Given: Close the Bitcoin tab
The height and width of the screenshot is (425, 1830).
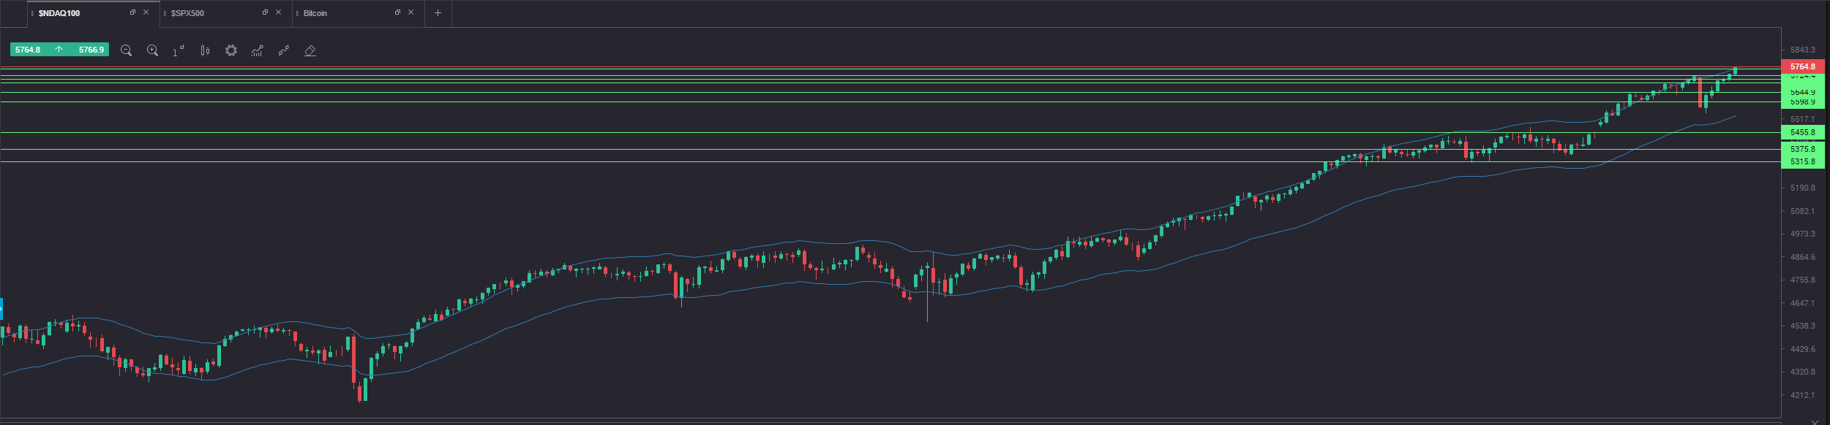Looking at the screenshot, I should [410, 12].
